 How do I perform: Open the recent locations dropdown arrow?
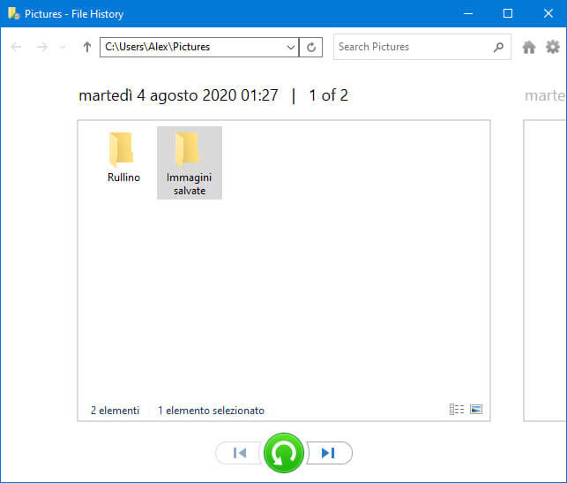click(63, 47)
